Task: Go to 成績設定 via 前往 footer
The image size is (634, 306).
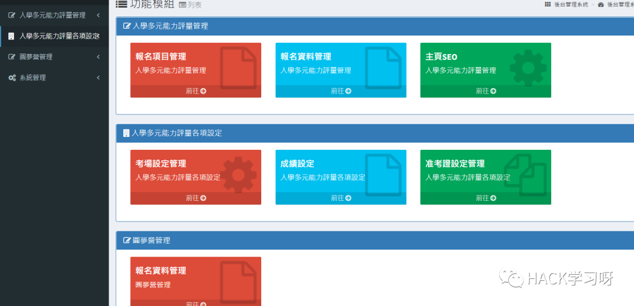Action: (341, 199)
